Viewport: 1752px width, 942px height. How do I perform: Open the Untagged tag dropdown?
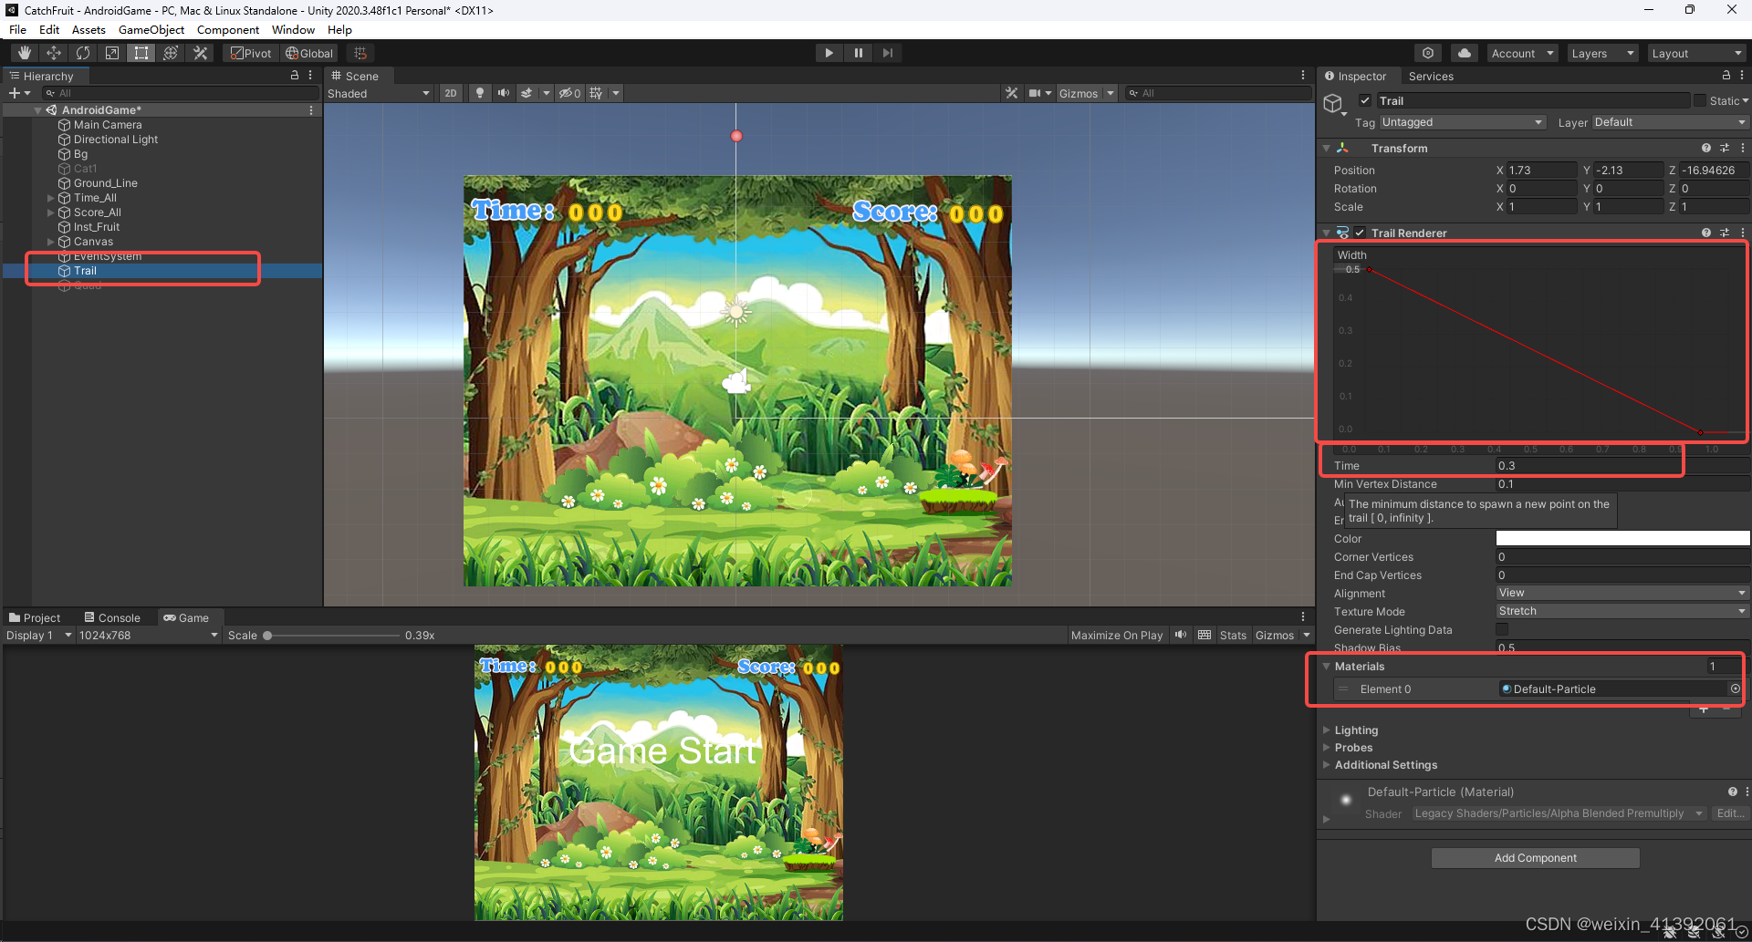(x=1460, y=121)
